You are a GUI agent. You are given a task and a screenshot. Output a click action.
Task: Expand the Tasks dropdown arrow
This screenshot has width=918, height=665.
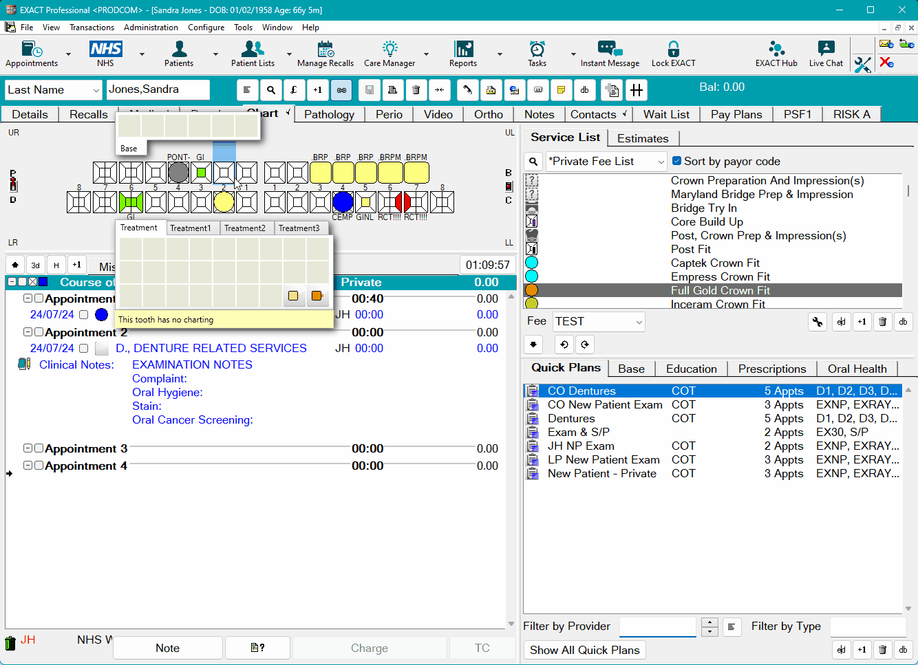573,54
